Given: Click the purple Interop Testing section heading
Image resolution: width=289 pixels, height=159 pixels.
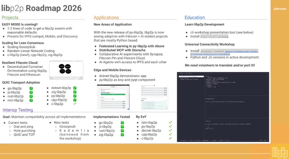Looking at the screenshot, I should tap(18, 110).
